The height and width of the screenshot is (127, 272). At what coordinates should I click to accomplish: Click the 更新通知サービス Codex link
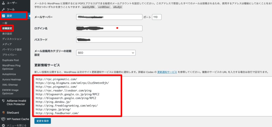coord(167,72)
